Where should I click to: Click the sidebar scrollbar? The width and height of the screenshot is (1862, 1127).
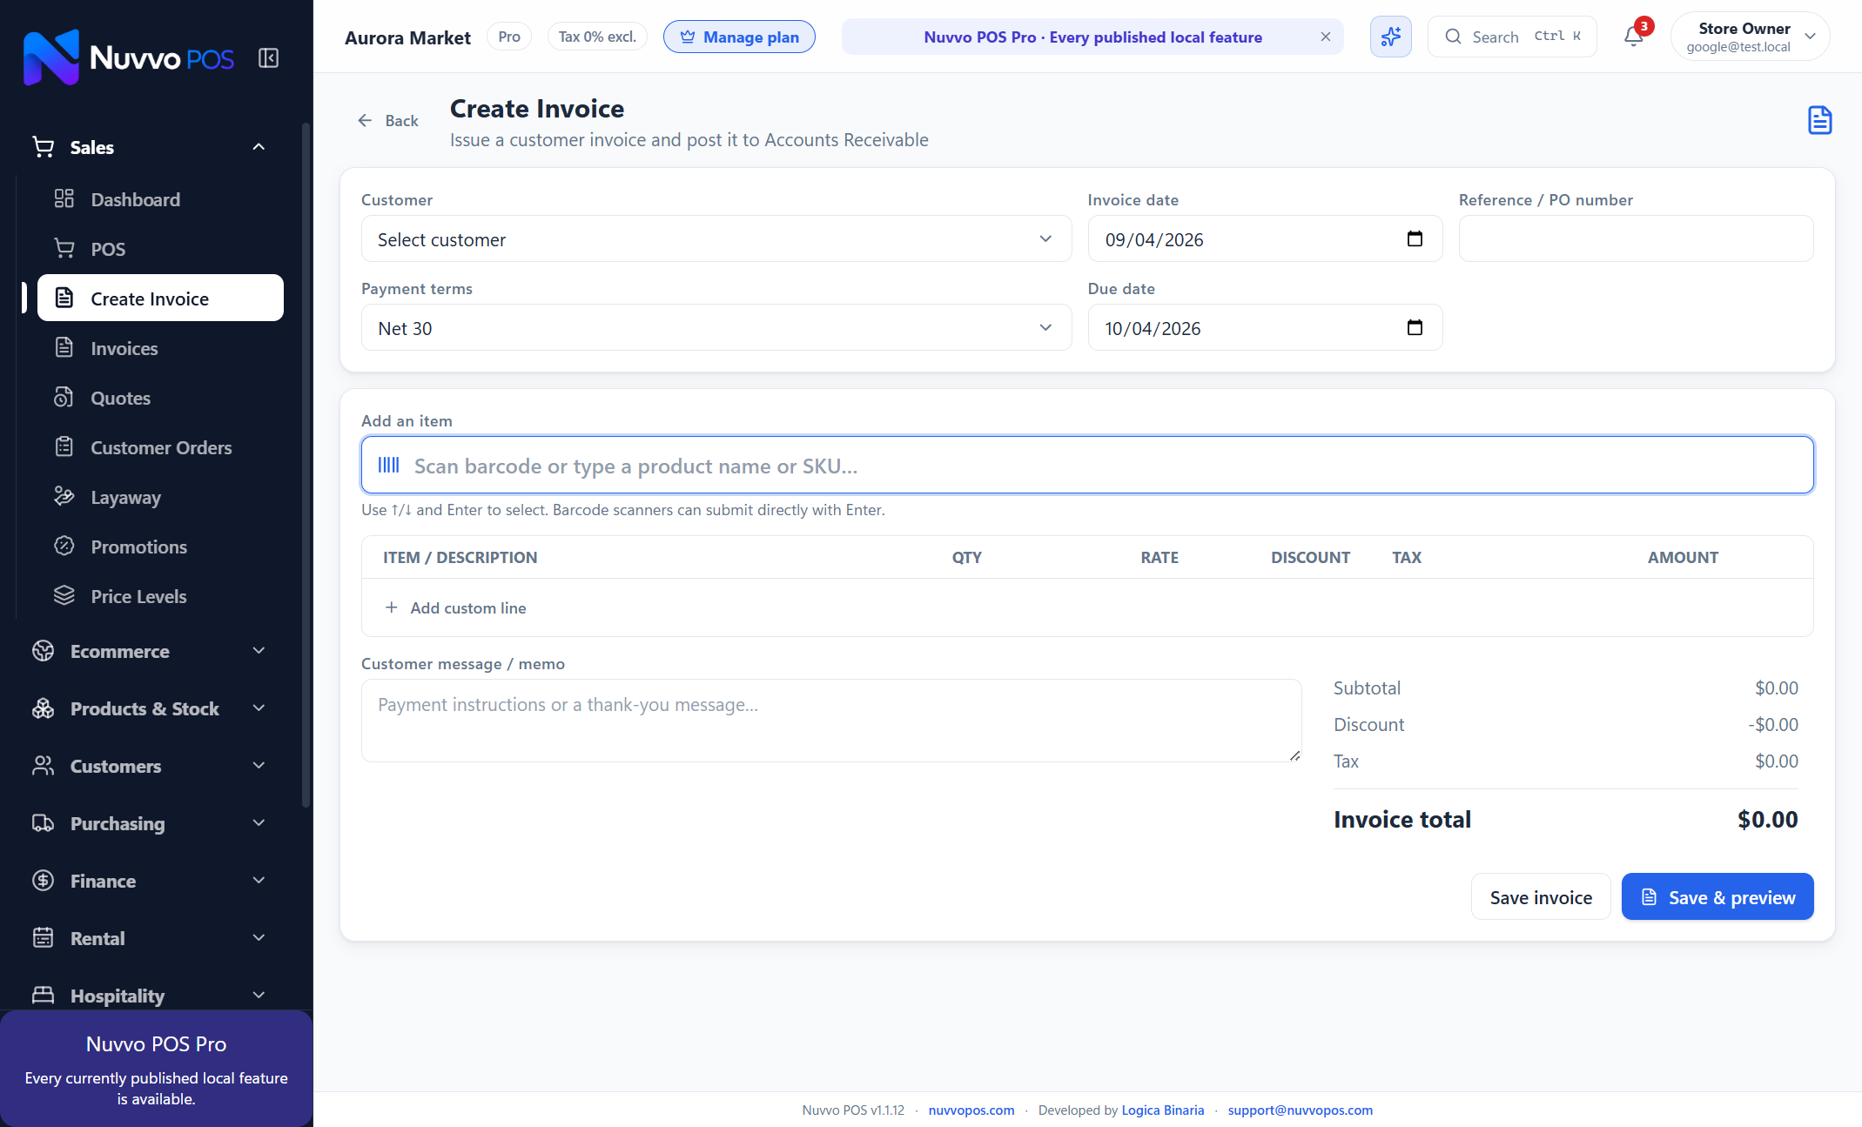point(305,466)
